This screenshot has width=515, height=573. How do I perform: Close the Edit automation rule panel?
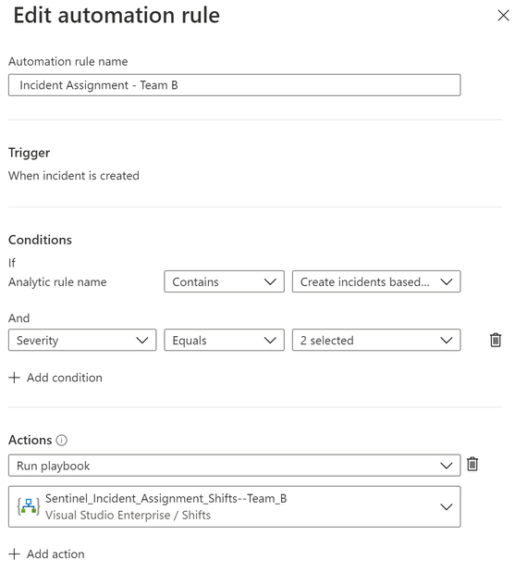(x=503, y=16)
